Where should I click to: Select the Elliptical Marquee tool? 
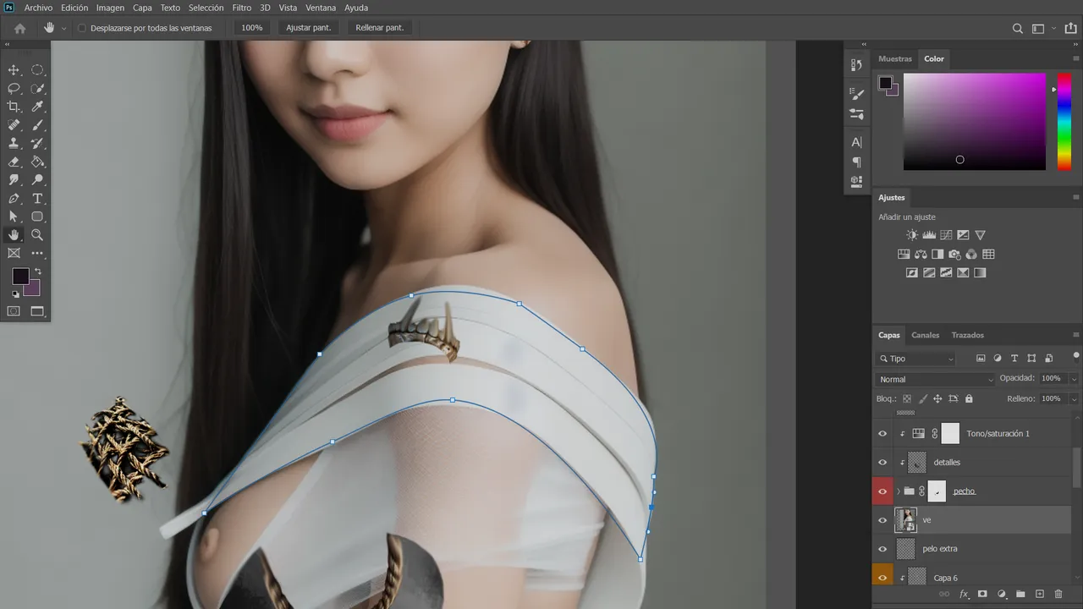pyautogui.click(x=37, y=70)
